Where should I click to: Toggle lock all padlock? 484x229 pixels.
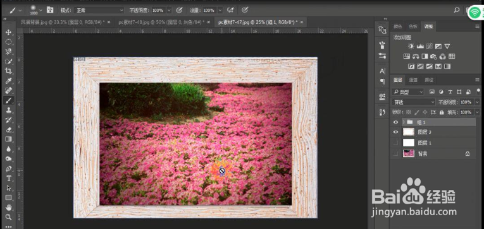click(x=442, y=112)
